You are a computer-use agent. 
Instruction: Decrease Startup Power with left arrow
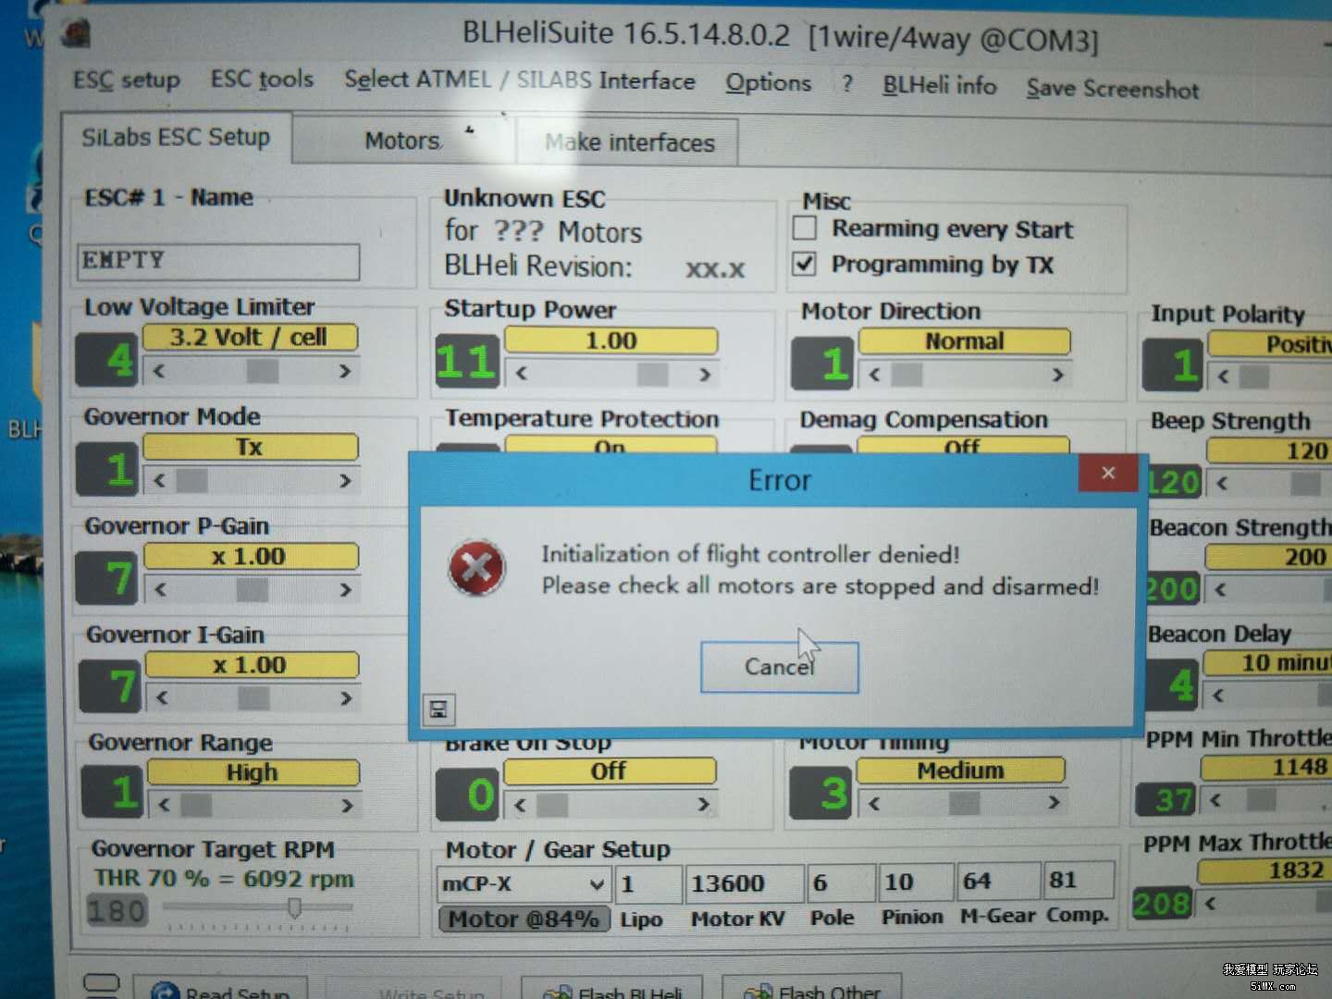[x=521, y=374]
